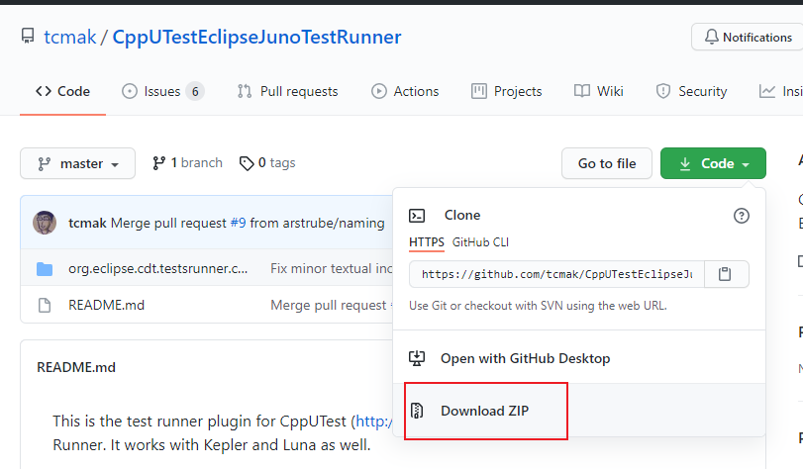Click the README.md file icon
Image resolution: width=803 pixels, height=469 pixels.
(x=45, y=305)
